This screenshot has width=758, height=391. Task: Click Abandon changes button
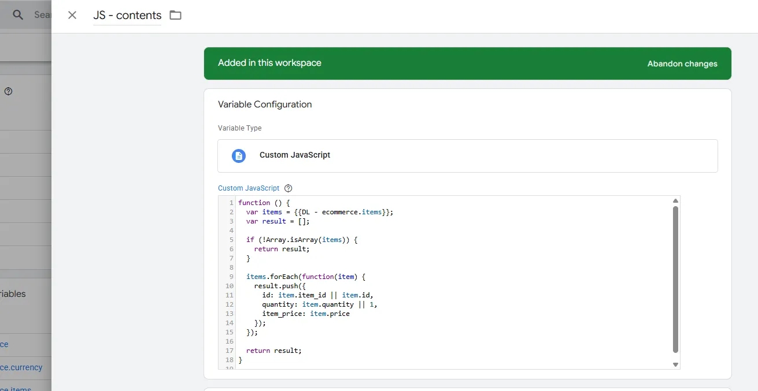(x=682, y=64)
